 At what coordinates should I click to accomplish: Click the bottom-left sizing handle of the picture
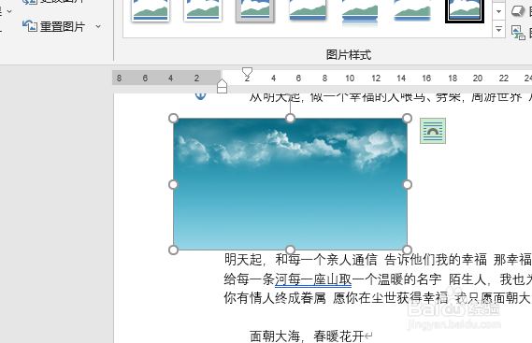(x=173, y=250)
